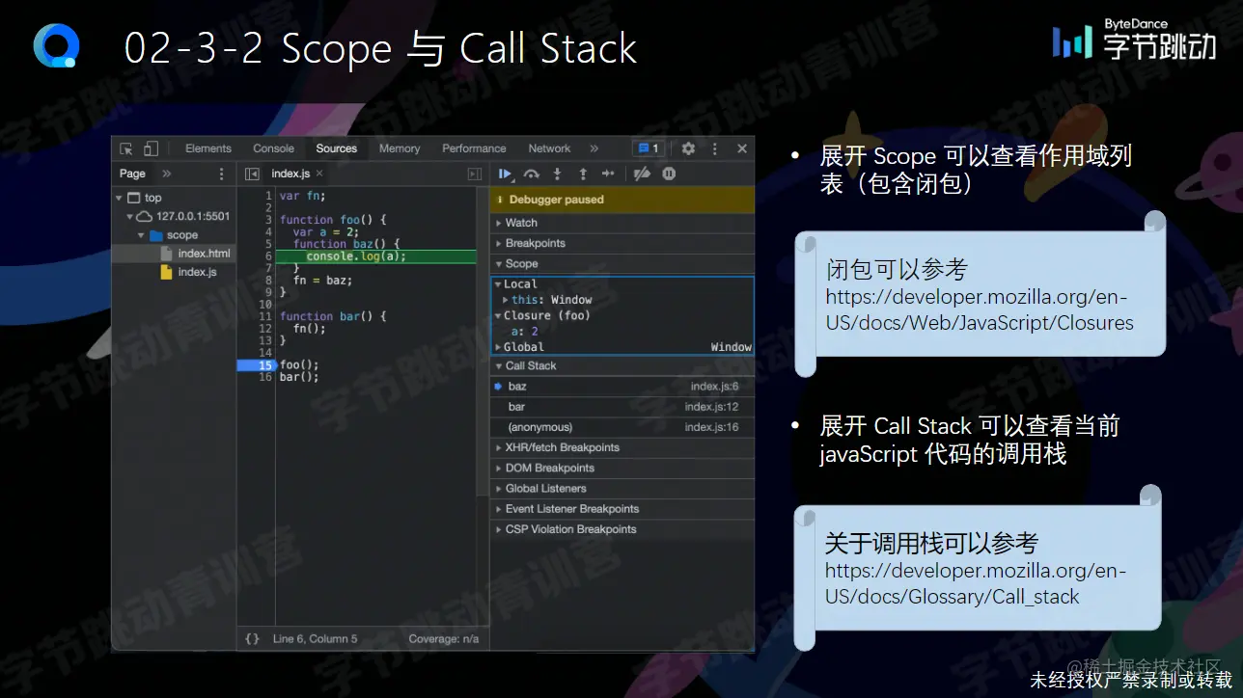The height and width of the screenshot is (698, 1243).
Task: Open the index.js:12 source location link
Action: click(x=711, y=407)
